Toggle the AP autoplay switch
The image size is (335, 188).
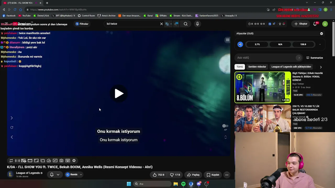(x=225, y=126)
